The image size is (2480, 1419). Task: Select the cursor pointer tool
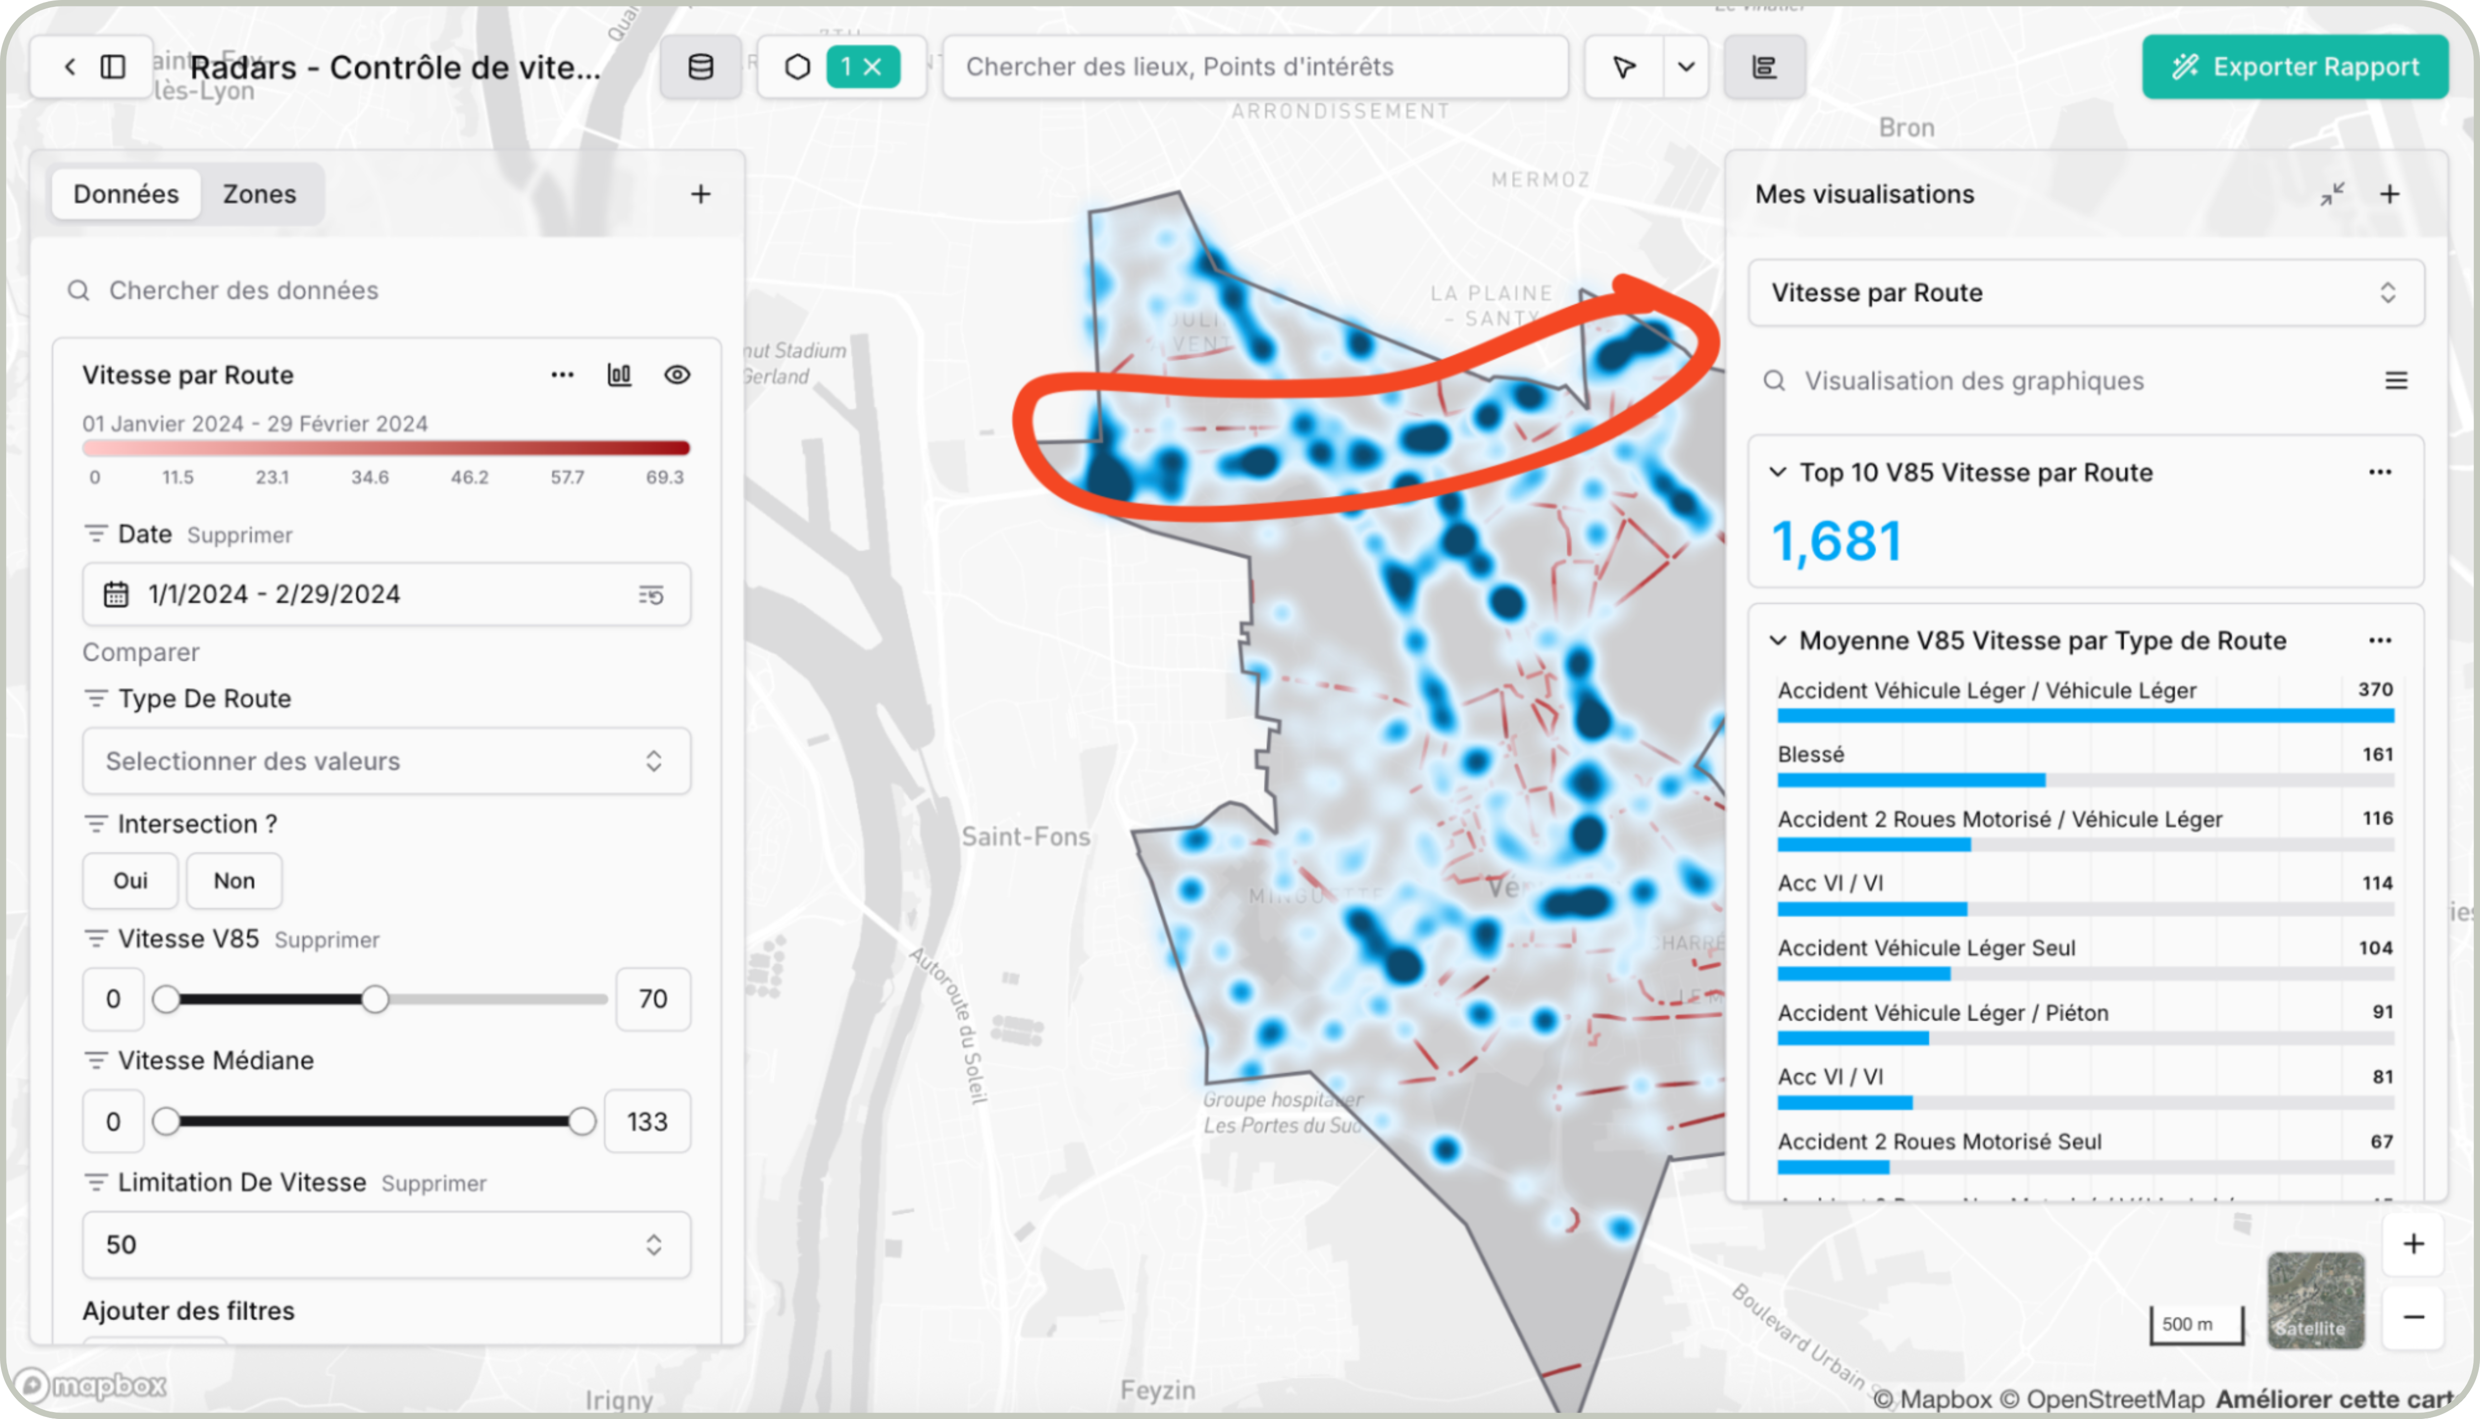[1624, 67]
